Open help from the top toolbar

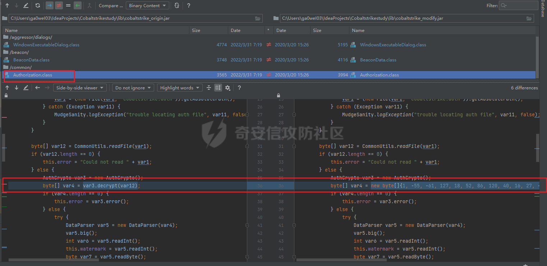[x=189, y=5]
